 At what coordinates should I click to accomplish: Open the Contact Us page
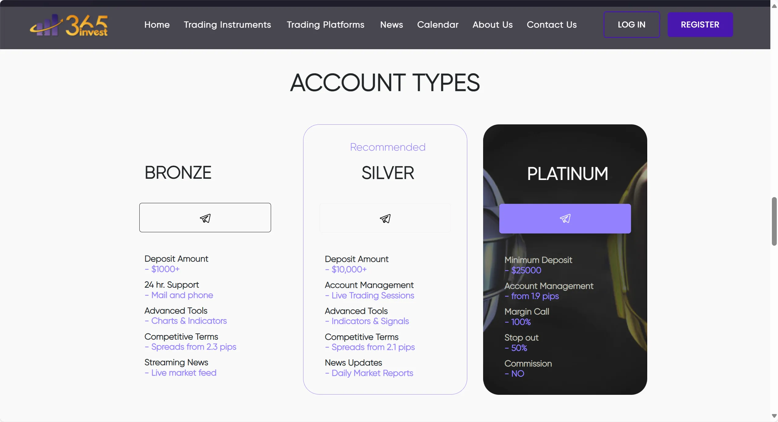pos(552,25)
